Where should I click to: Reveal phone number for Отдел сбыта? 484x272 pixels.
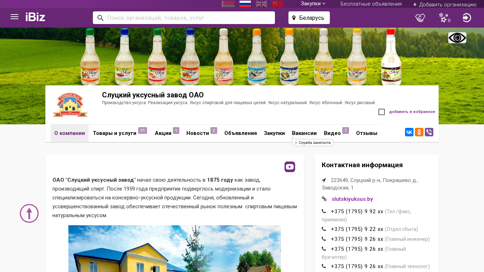coord(357,229)
